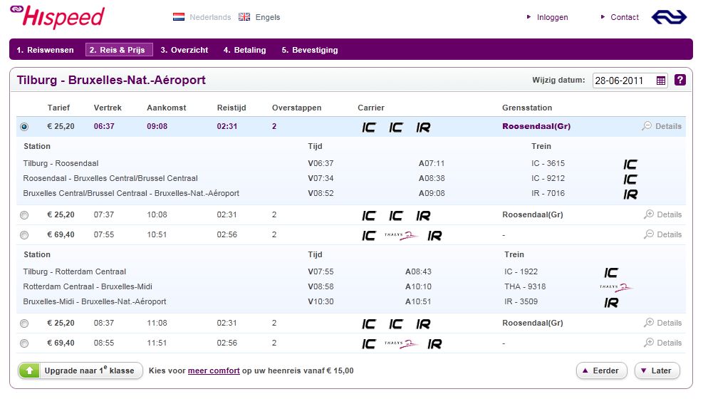Open the 3. Overzicht step tab

(x=184, y=50)
